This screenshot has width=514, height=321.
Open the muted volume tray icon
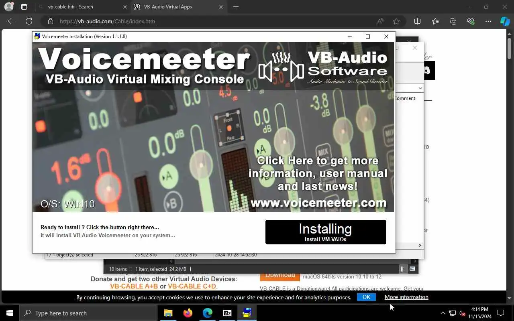(462, 313)
